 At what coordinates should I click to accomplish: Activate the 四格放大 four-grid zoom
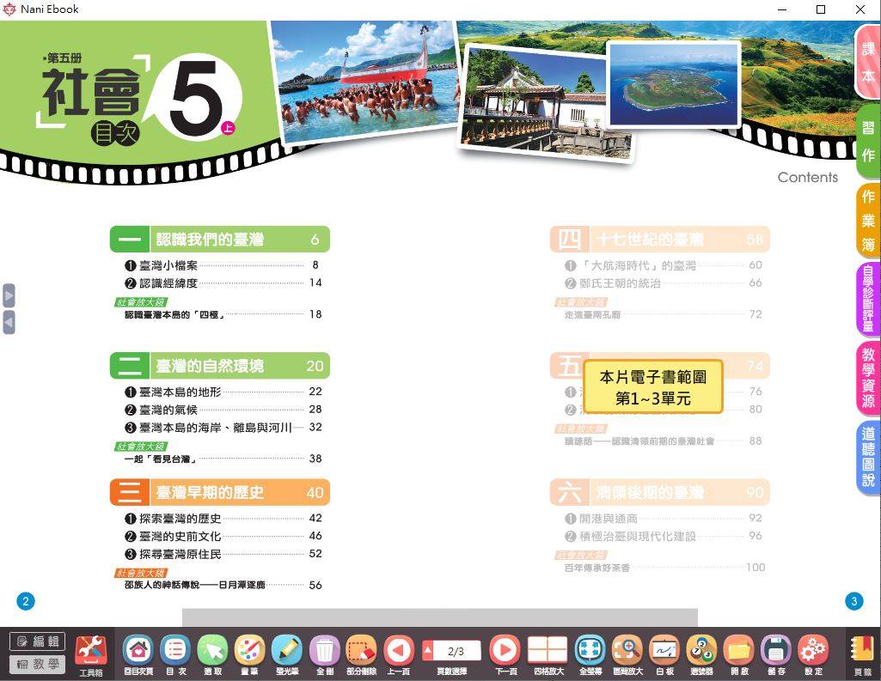coord(548,654)
